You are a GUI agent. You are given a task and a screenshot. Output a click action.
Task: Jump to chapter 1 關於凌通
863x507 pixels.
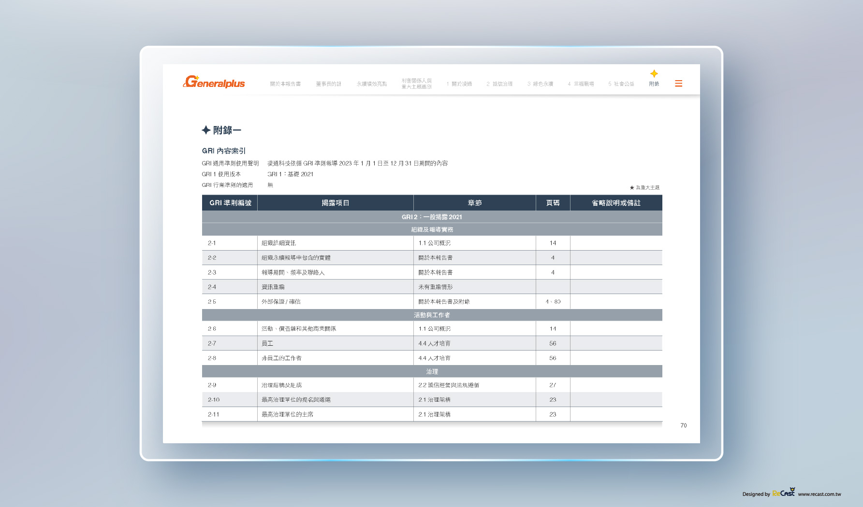[459, 84]
